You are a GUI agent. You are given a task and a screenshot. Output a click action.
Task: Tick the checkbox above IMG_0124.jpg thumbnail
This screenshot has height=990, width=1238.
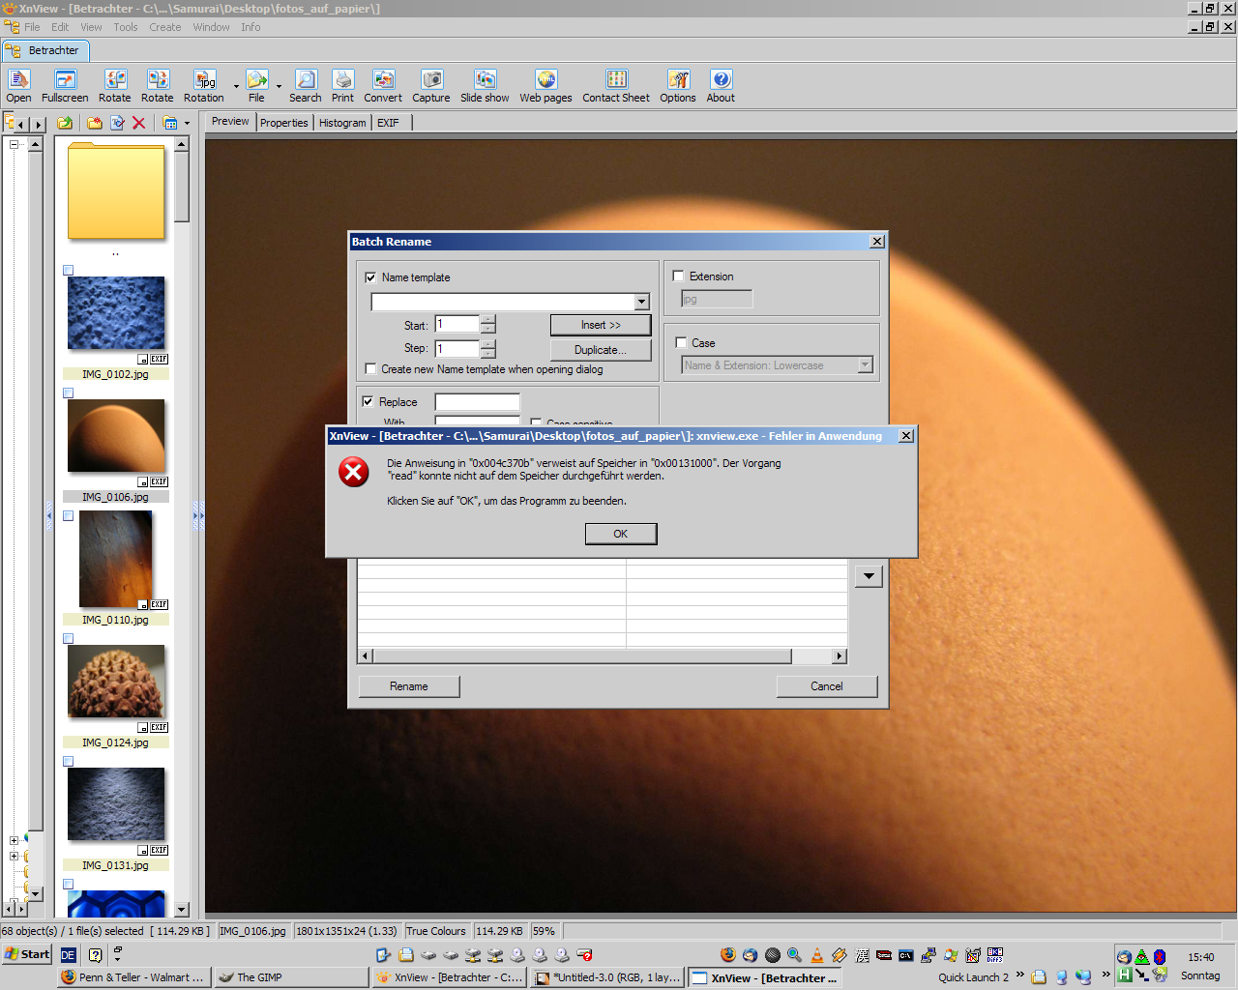click(69, 639)
